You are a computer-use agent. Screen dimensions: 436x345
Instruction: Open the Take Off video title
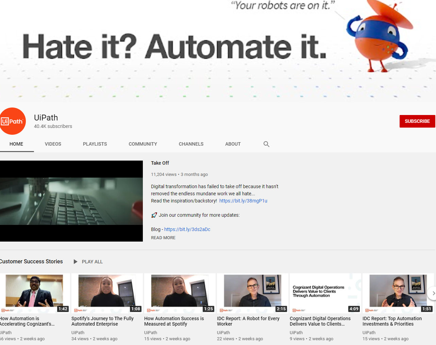click(x=160, y=163)
